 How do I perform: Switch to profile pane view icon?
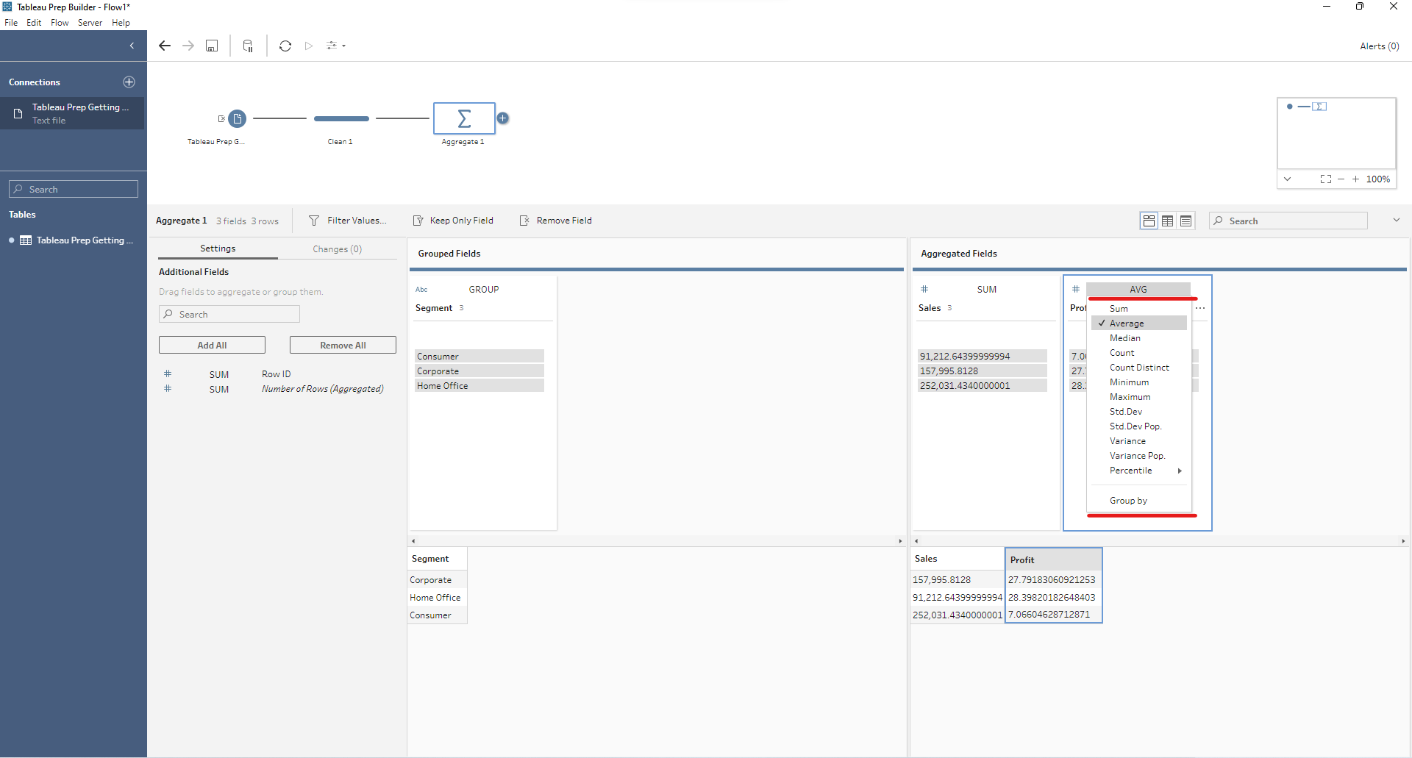click(x=1149, y=221)
